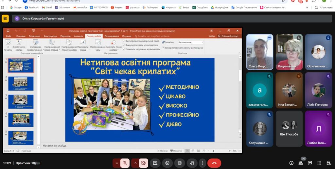Unmute the microphone in Meet
Screen dimensions: 335x169
pyautogui.click(x=125, y=163)
